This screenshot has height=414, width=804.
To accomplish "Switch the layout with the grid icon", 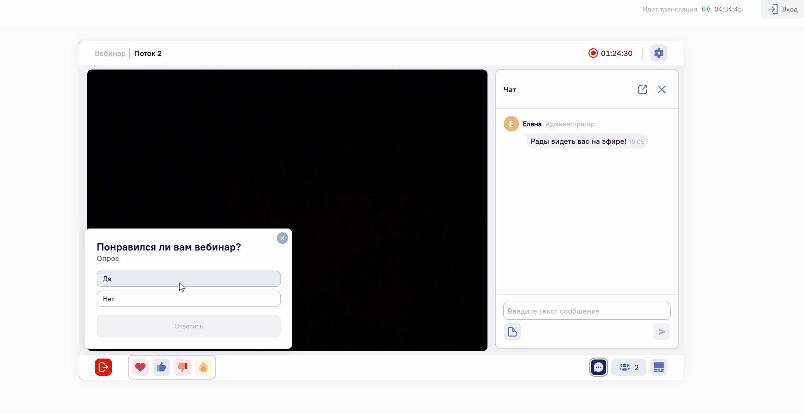I will click(x=659, y=367).
